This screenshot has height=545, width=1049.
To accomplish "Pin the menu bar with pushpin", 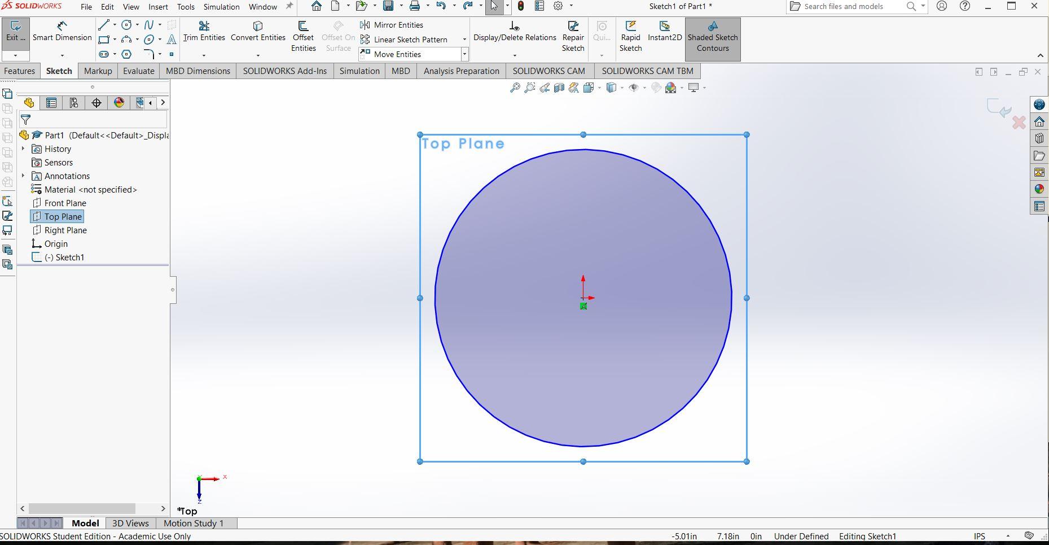I will 289,6.
